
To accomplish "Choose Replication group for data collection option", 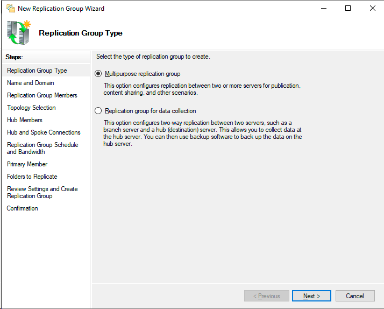I will pos(98,111).
